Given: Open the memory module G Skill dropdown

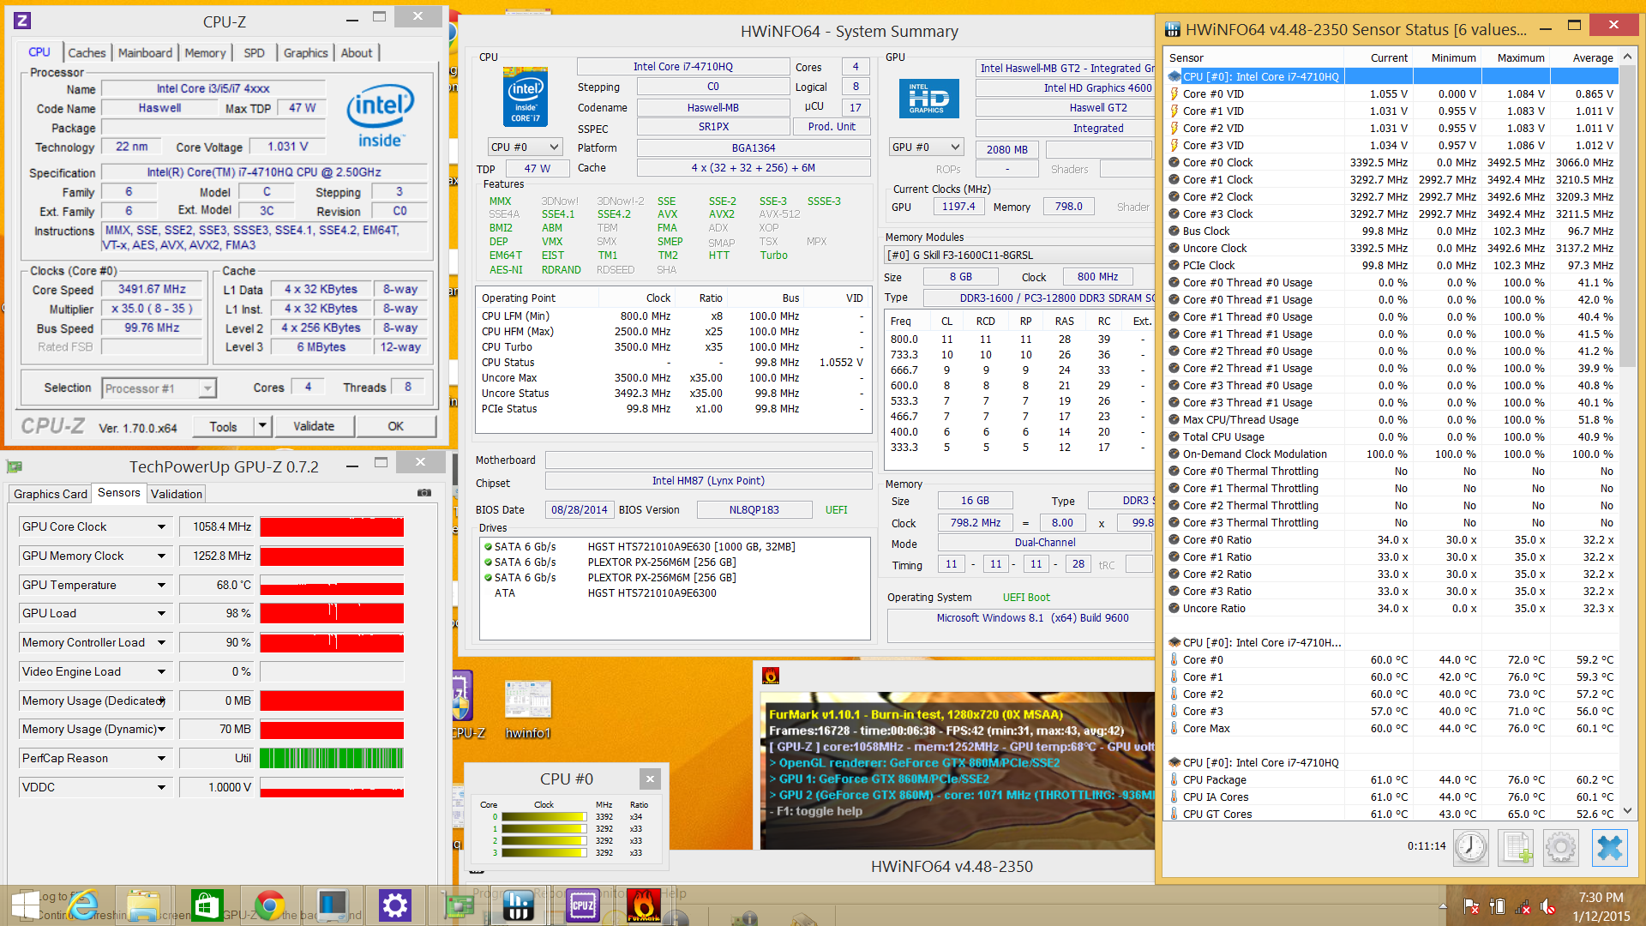Looking at the screenshot, I should 1020,255.
